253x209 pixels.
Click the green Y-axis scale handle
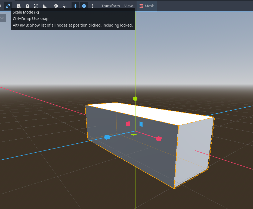coord(135,98)
